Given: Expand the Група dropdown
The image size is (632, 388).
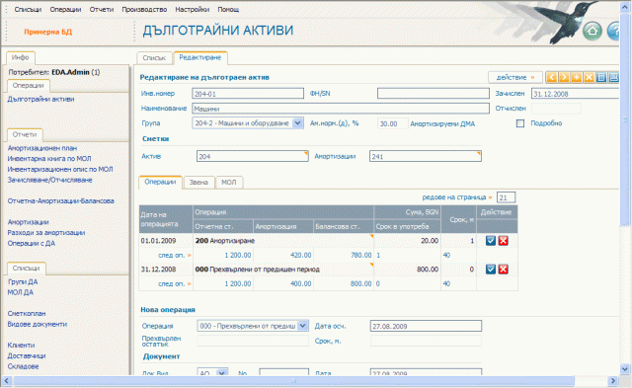Looking at the screenshot, I should coord(297,123).
